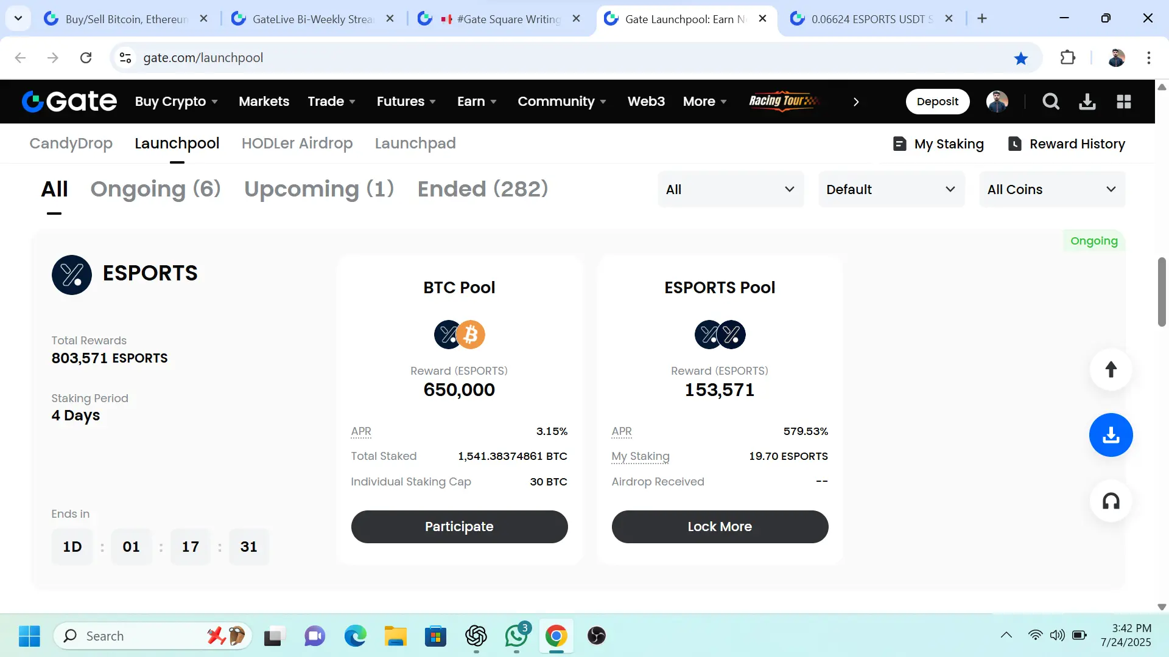Expand the More dropdown menu
Viewport: 1169px width, 657px height.
coord(706,102)
